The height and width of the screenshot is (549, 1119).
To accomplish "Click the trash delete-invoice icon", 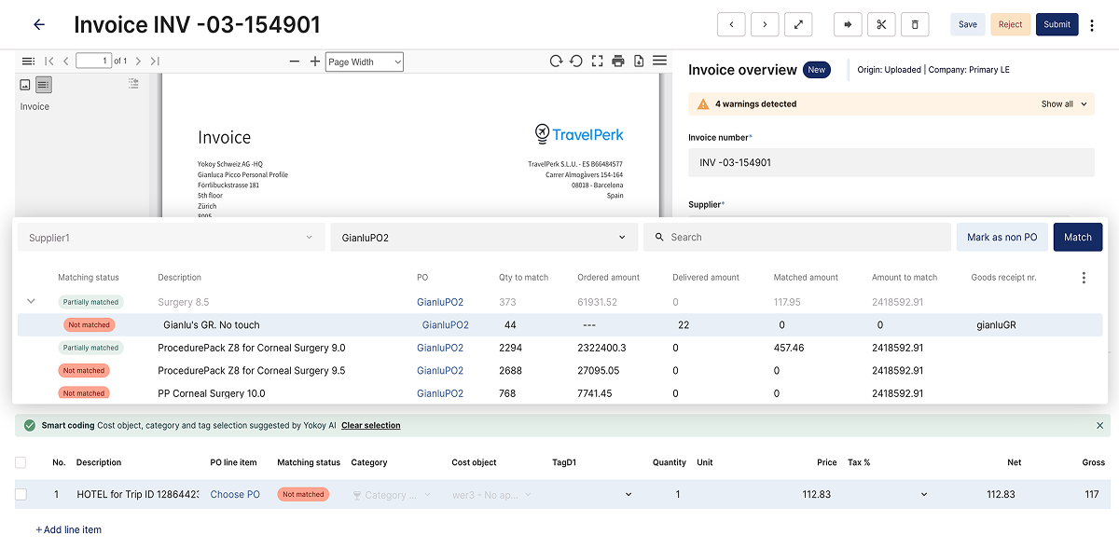I will tap(915, 23).
